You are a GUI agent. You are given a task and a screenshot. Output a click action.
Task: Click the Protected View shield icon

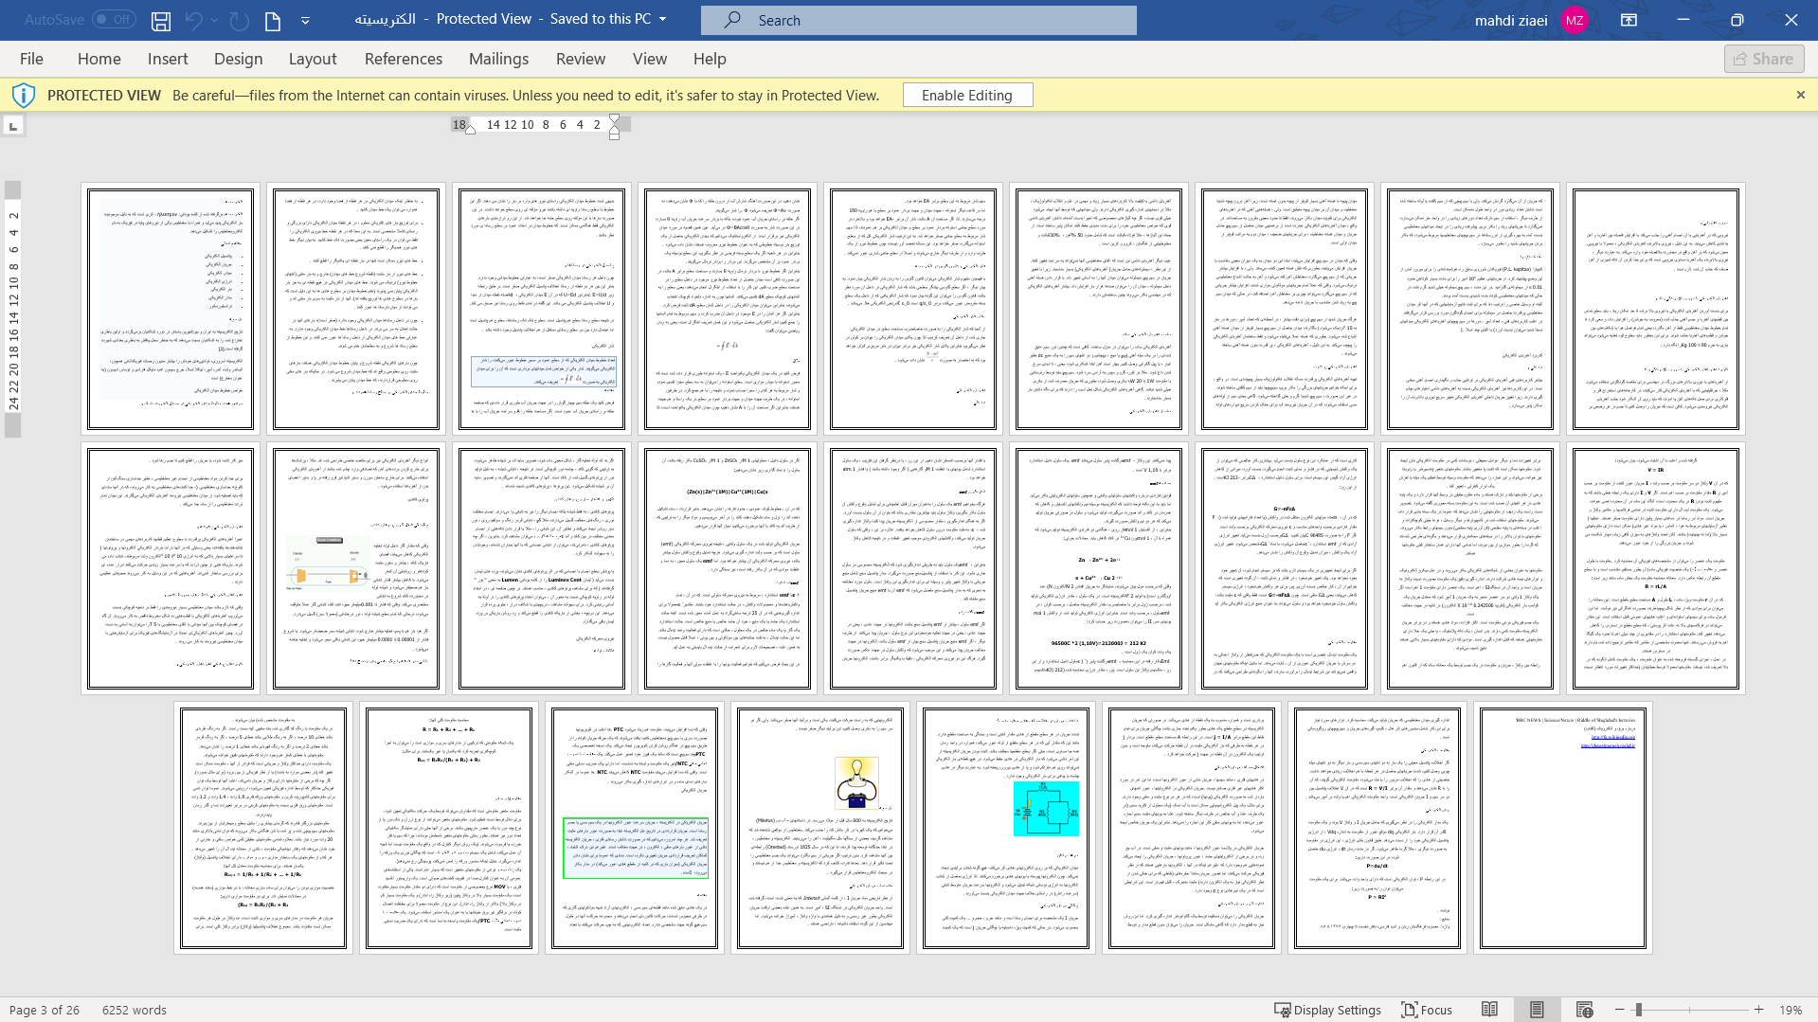click(x=24, y=95)
